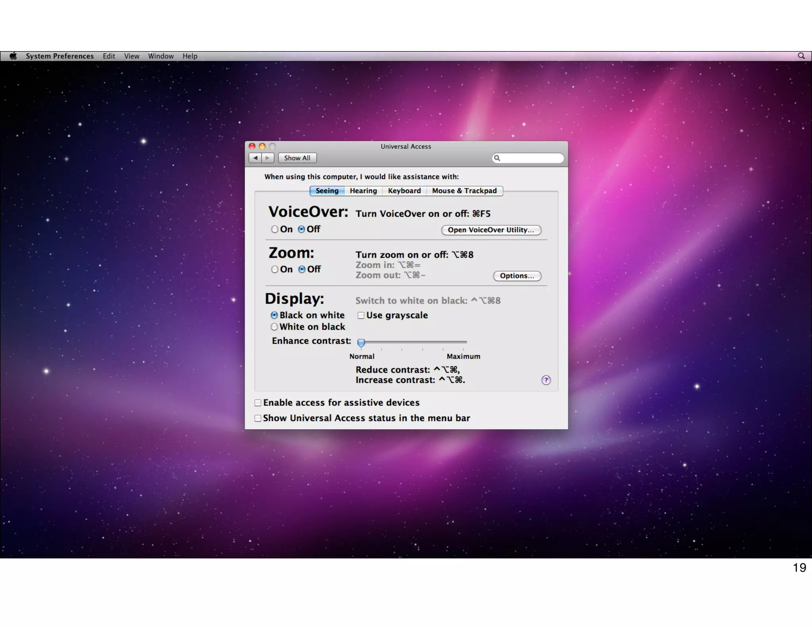Click Open VoiceOver Utility button
The width and height of the screenshot is (812, 627).
pos(491,230)
